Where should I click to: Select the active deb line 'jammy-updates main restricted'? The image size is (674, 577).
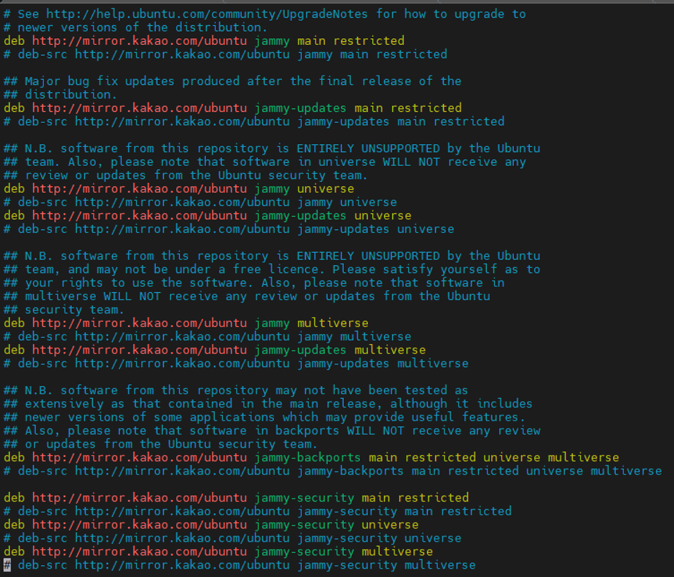pos(232,108)
